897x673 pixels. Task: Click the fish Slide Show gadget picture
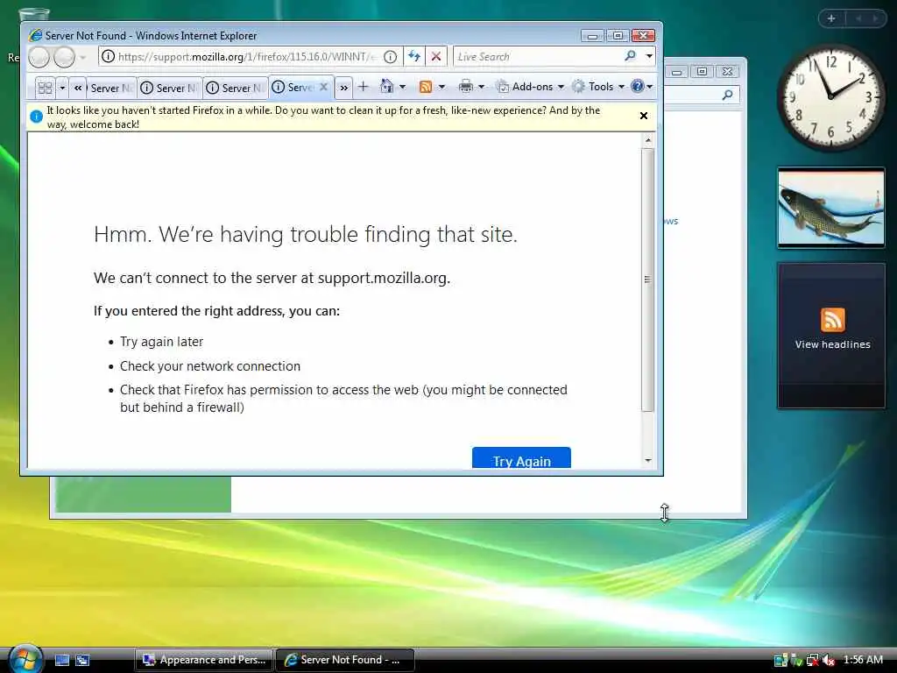coord(830,209)
